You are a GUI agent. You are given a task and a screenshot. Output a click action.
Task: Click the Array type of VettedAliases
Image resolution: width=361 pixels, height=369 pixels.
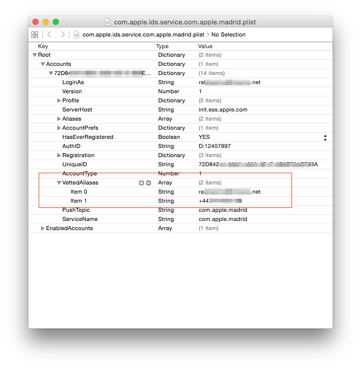(x=165, y=182)
